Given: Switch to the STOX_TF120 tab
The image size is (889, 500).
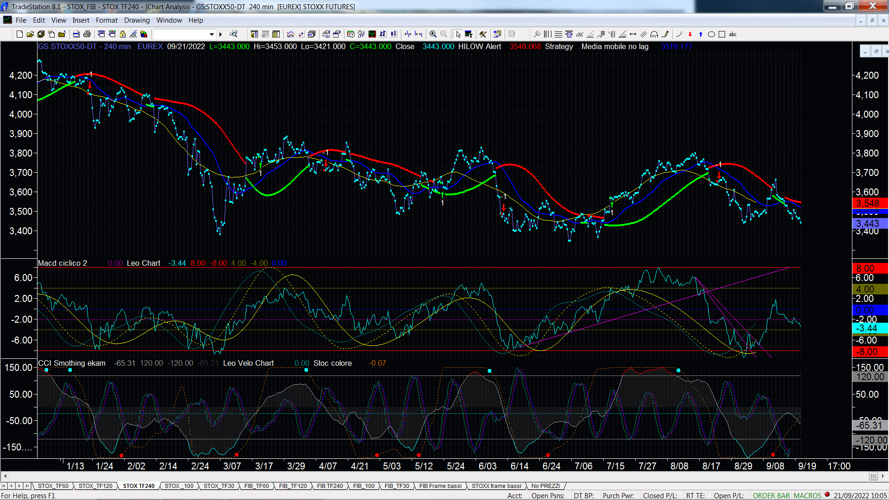Looking at the screenshot, I should (95, 486).
